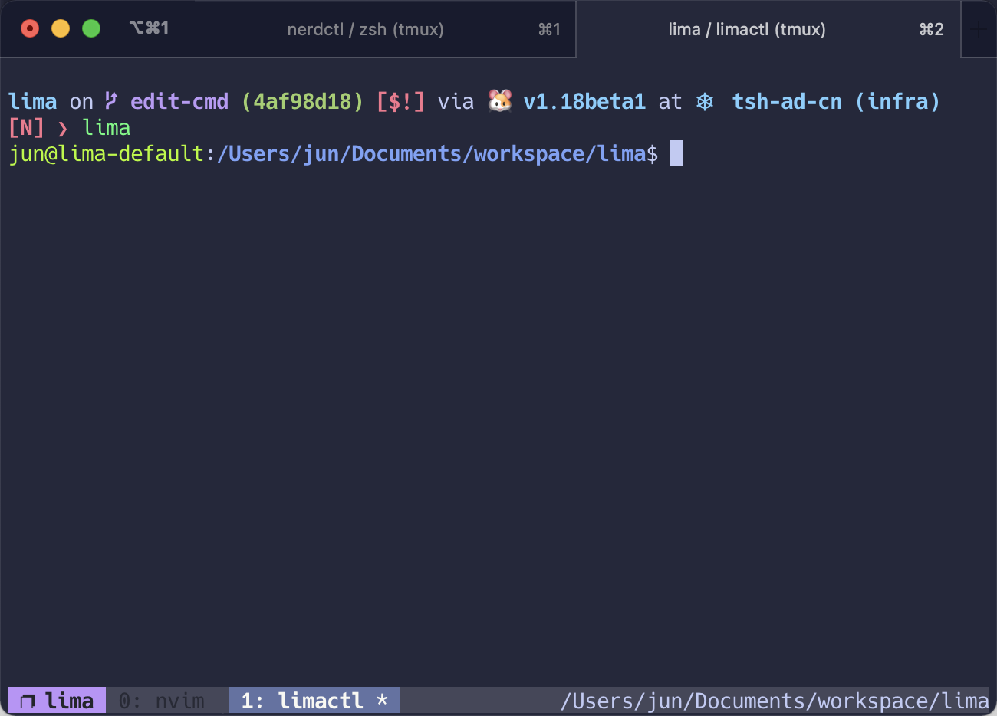Screen dimensions: 997x716
Task: Click the ⌘2 shortcut on limactl tab
Action: [931, 29]
